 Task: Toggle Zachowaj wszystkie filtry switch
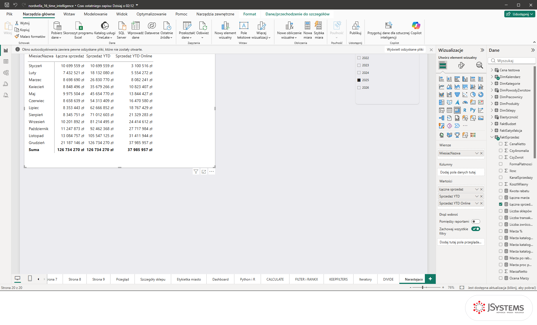pyautogui.click(x=475, y=229)
